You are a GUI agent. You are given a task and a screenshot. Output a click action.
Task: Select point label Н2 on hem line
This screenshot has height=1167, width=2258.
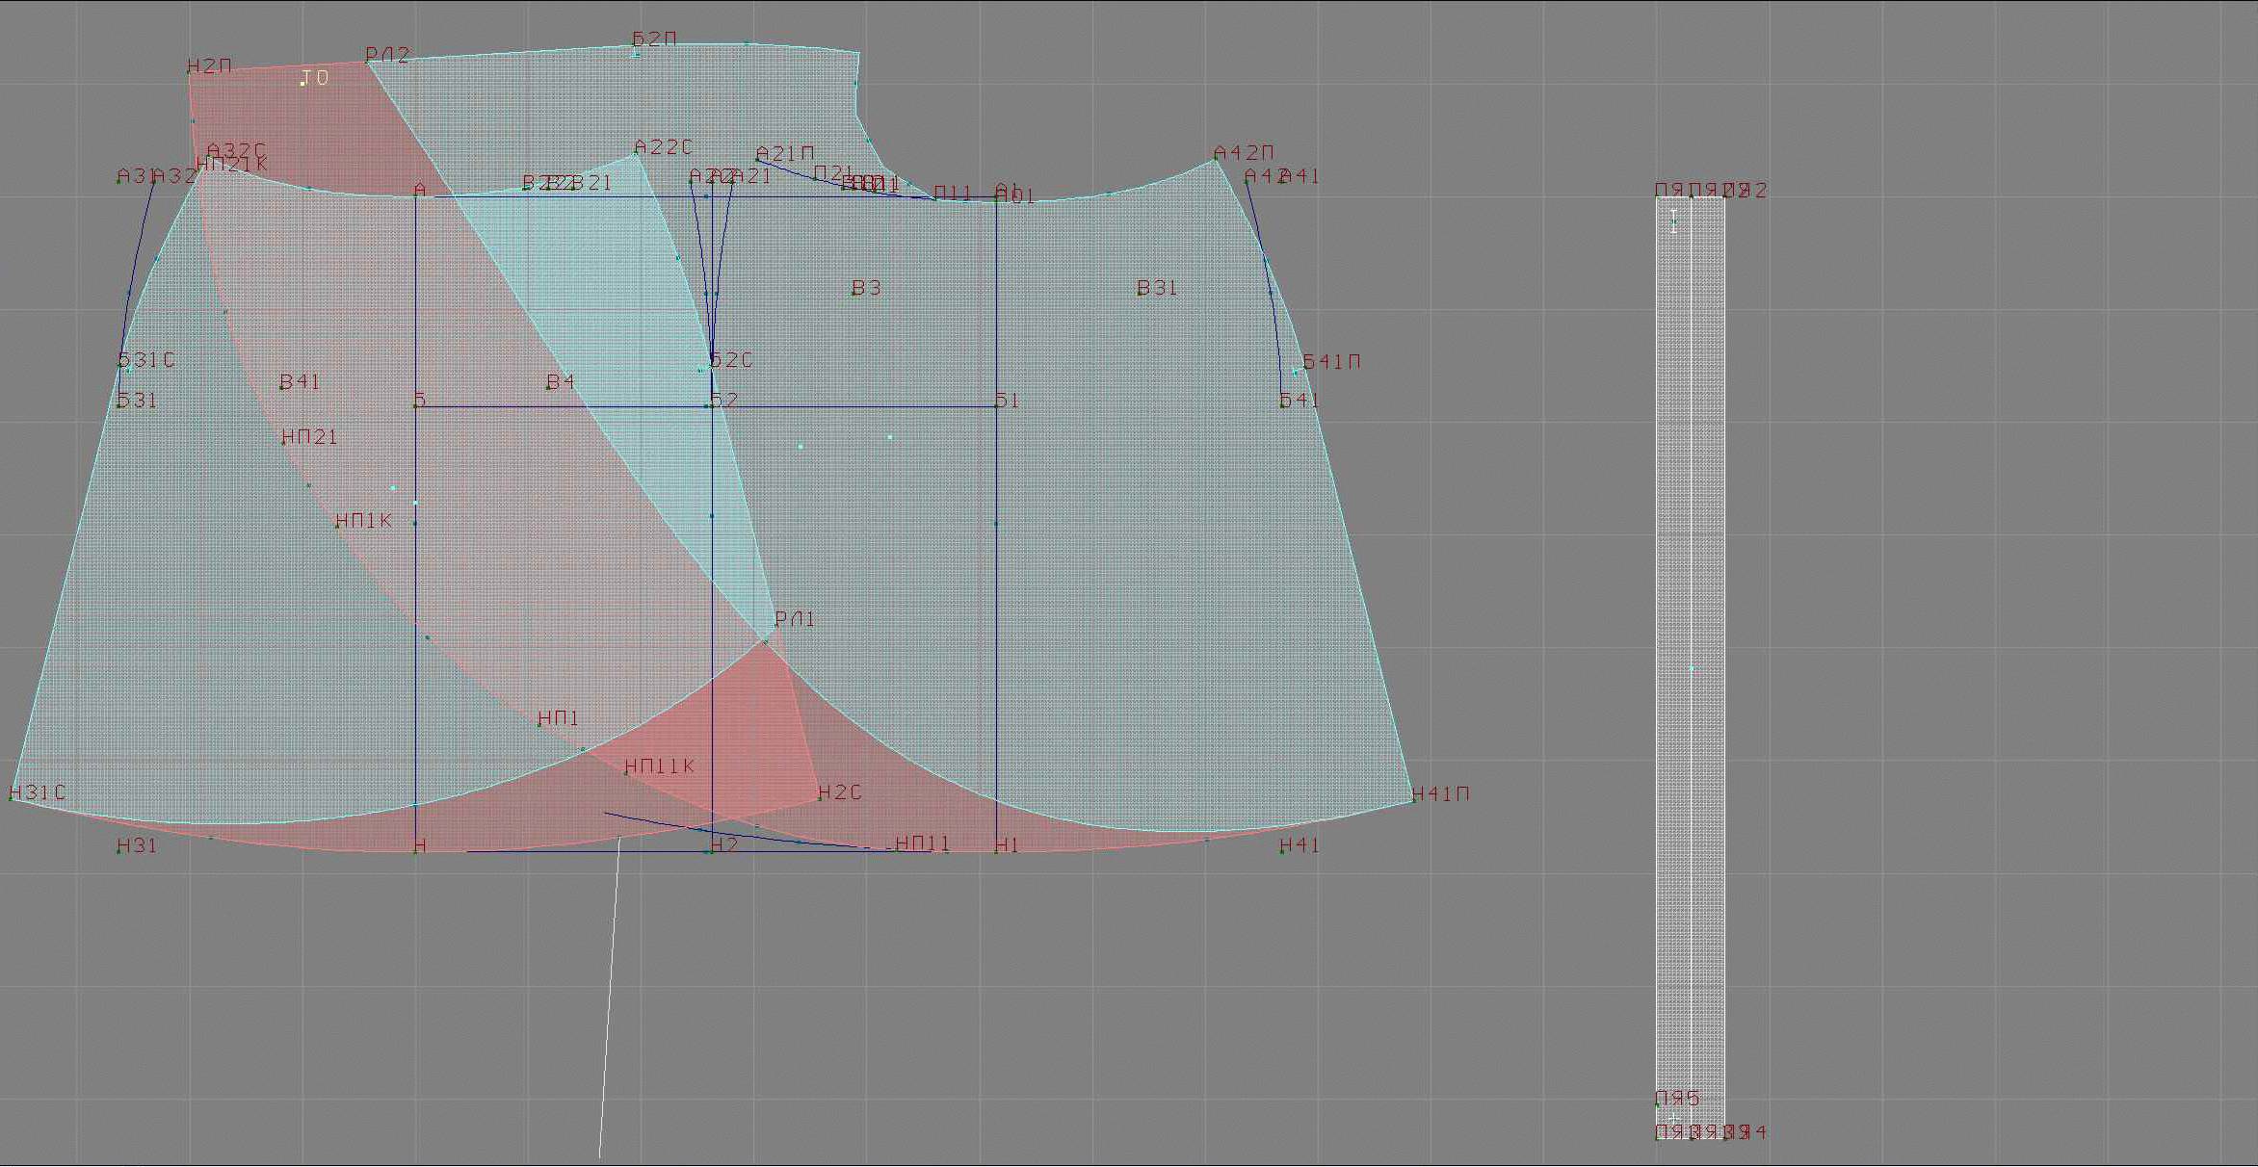(x=724, y=844)
